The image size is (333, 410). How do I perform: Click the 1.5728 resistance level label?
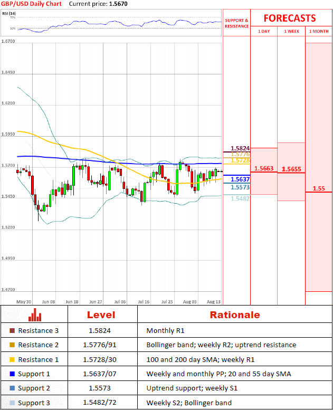tap(240, 160)
